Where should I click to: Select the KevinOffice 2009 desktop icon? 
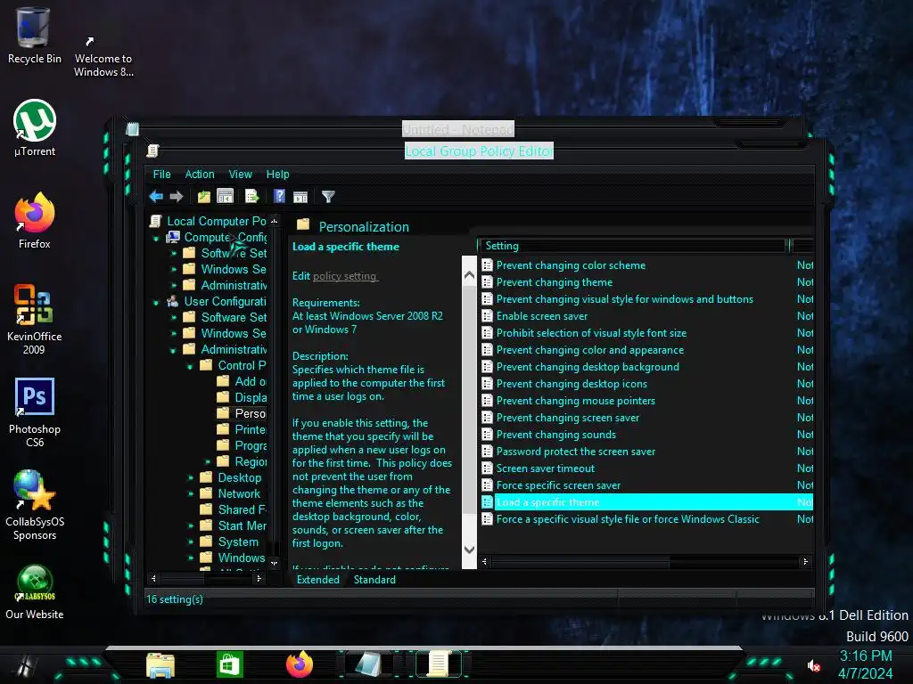(x=35, y=319)
